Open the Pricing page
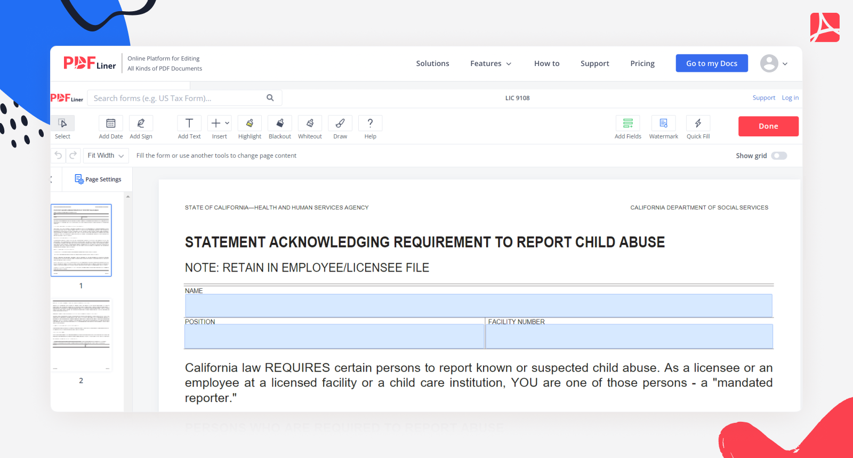The image size is (853, 458). pyautogui.click(x=642, y=63)
